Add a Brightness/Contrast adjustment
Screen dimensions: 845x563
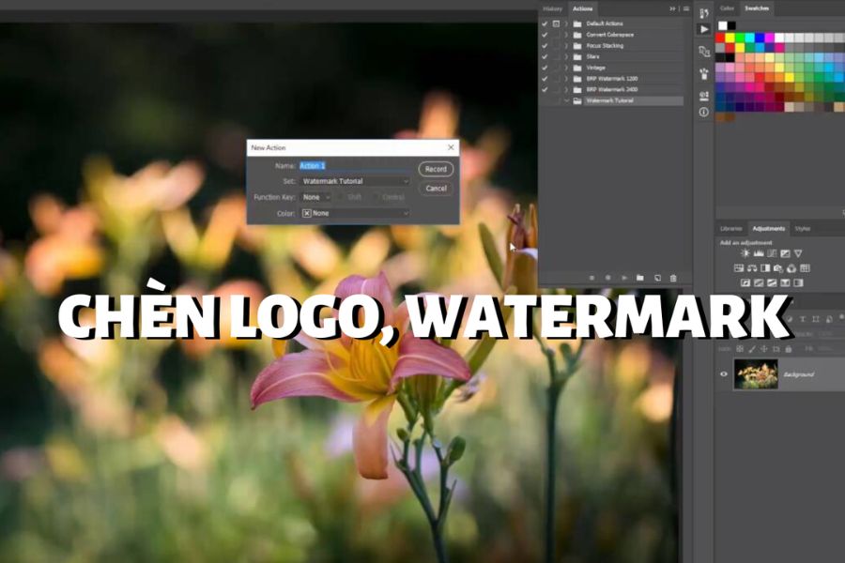click(x=745, y=253)
